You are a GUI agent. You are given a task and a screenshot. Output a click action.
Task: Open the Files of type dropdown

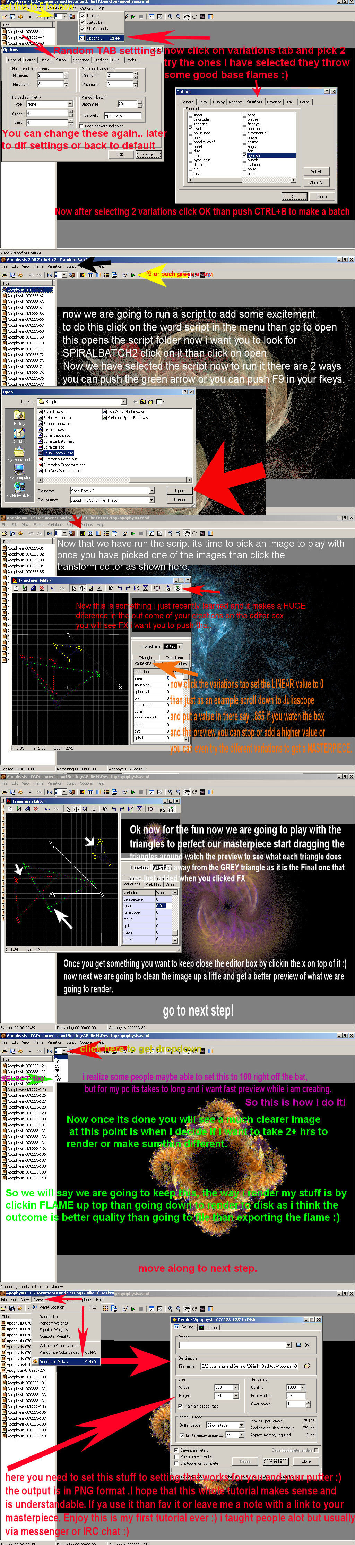click(151, 500)
